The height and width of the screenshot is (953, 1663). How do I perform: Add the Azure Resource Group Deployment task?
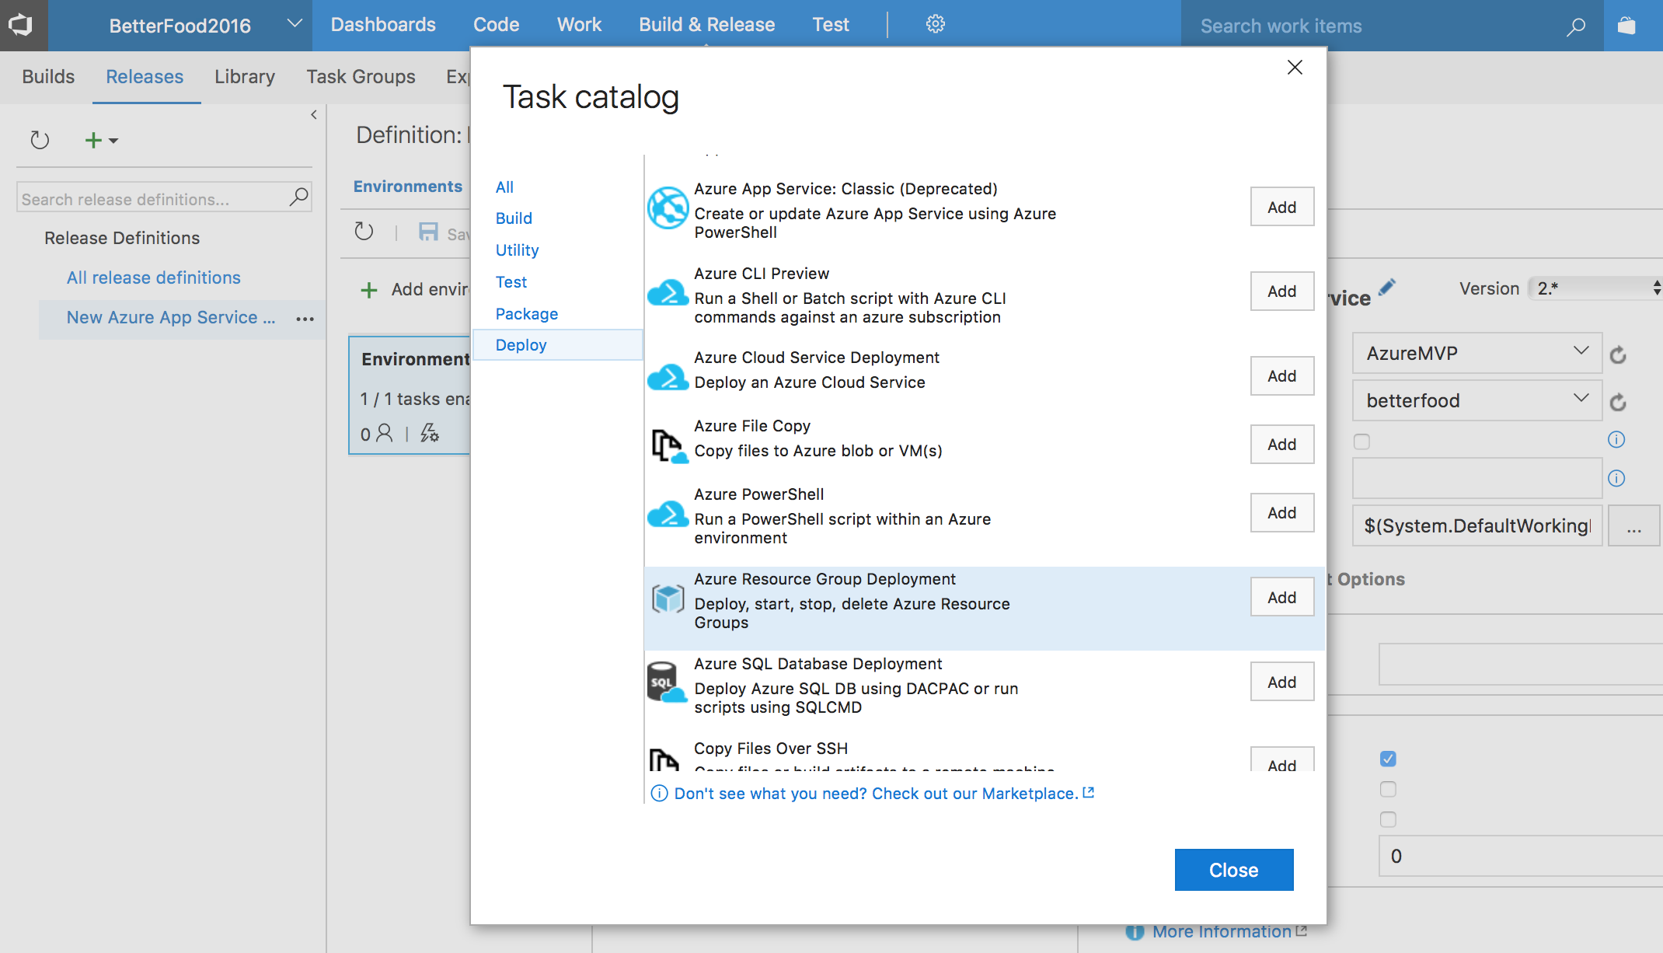(1282, 597)
